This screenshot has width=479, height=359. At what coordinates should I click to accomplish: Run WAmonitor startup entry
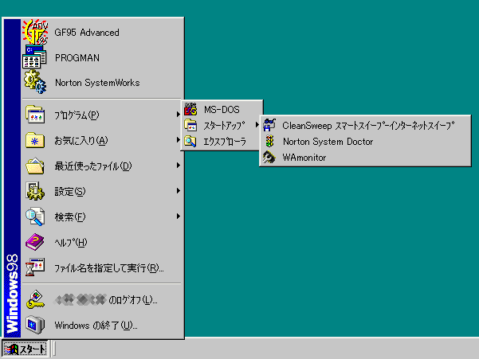(365, 157)
